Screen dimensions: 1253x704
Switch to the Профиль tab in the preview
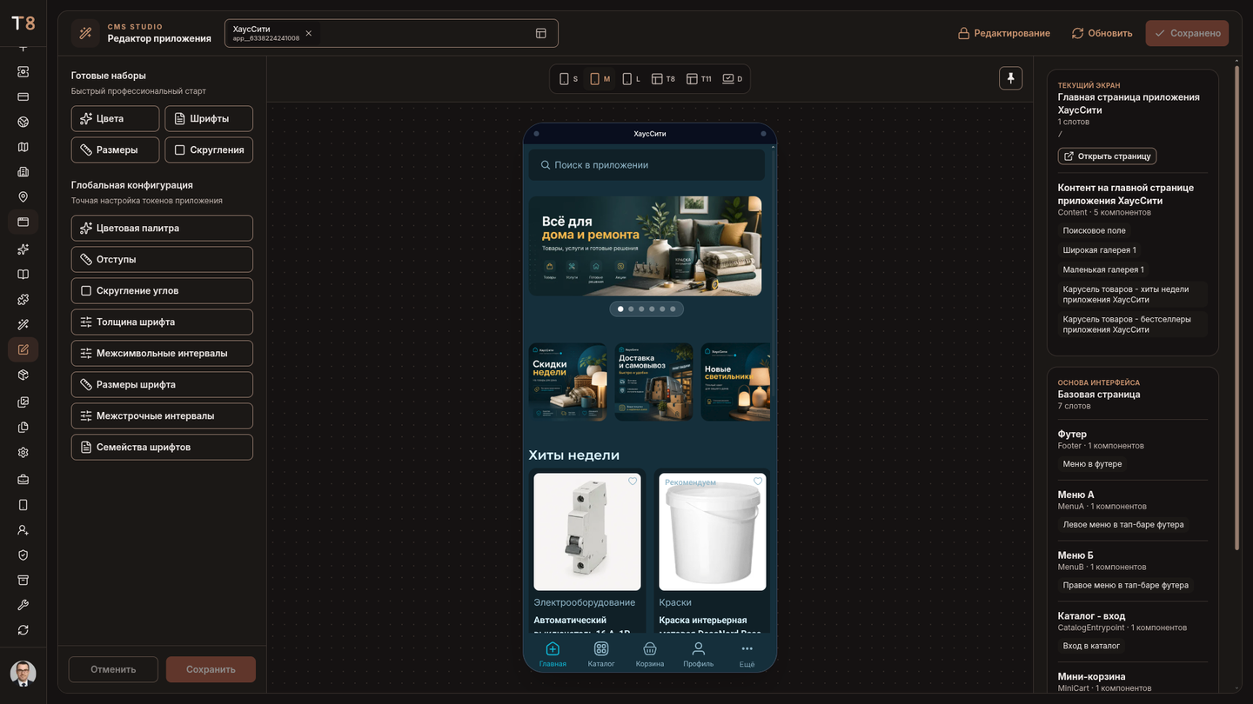coord(699,655)
